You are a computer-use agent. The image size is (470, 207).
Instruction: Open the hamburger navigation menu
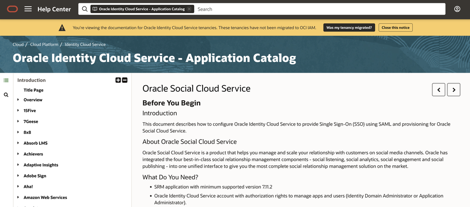coord(28,9)
